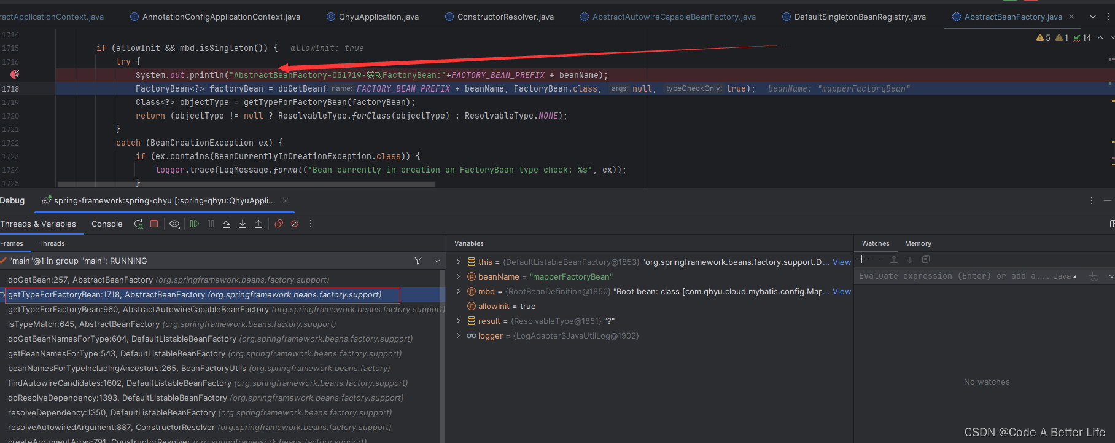The image size is (1115, 443).
Task: Stop the debug session
Action: click(x=155, y=224)
